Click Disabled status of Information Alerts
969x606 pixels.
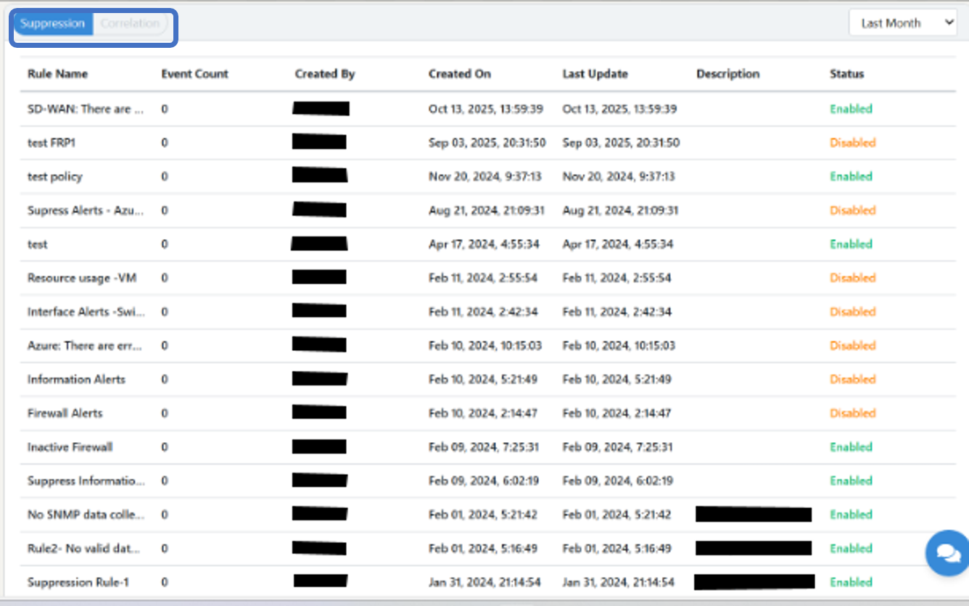point(853,379)
